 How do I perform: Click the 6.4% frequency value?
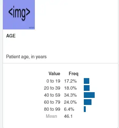pos(69,109)
